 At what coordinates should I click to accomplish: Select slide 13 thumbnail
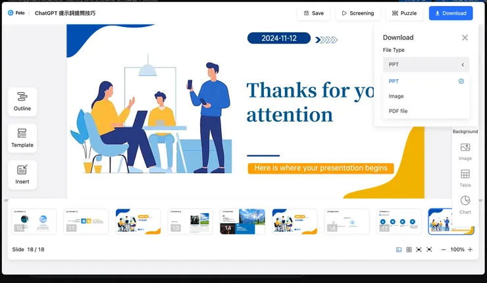(190, 222)
